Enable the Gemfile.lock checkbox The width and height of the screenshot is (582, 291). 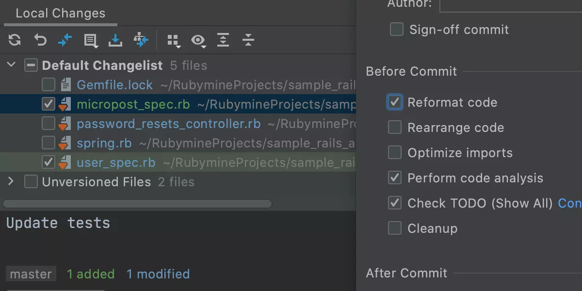click(x=48, y=85)
